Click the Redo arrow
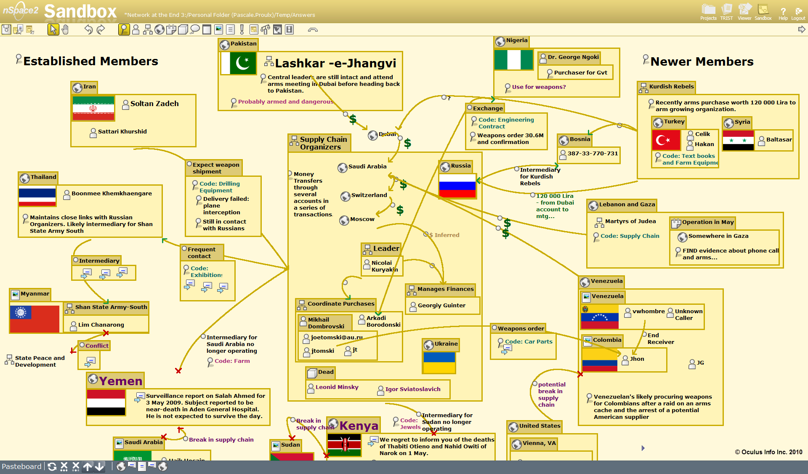 click(101, 29)
